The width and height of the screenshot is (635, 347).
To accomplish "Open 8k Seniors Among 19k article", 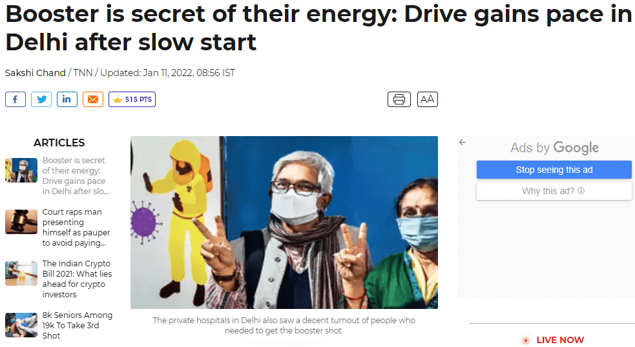I will click(78, 325).
